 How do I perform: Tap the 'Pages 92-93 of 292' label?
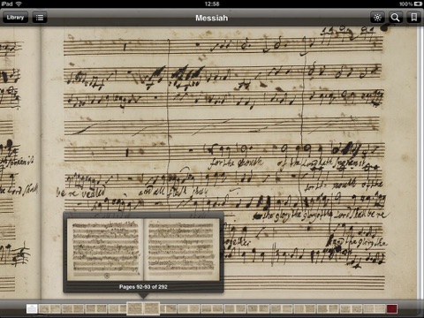(143, 286)
